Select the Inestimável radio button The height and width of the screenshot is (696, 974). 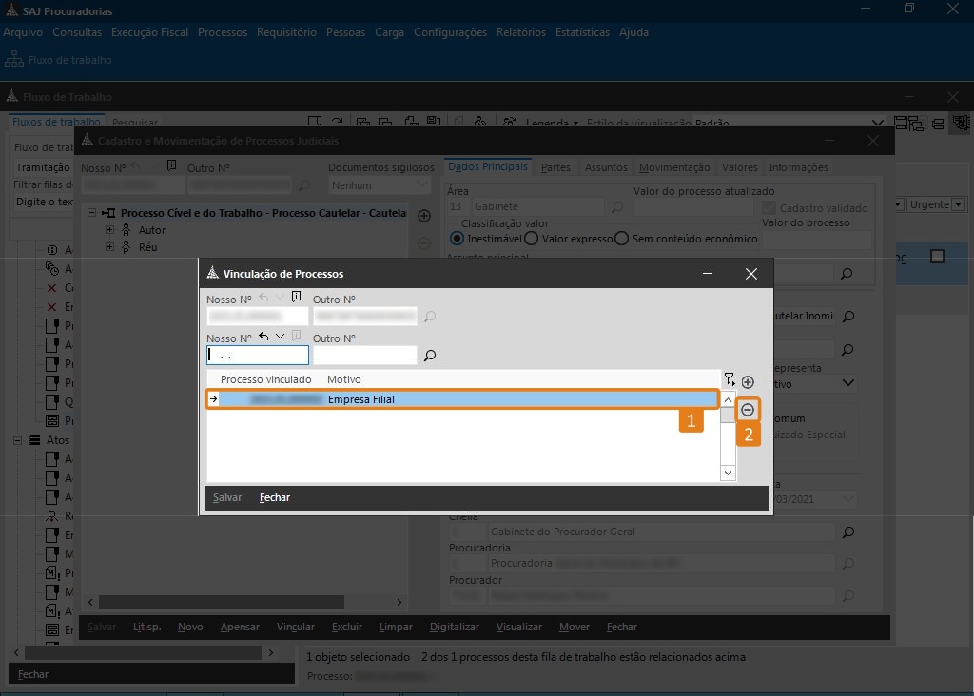pos(458,239)
